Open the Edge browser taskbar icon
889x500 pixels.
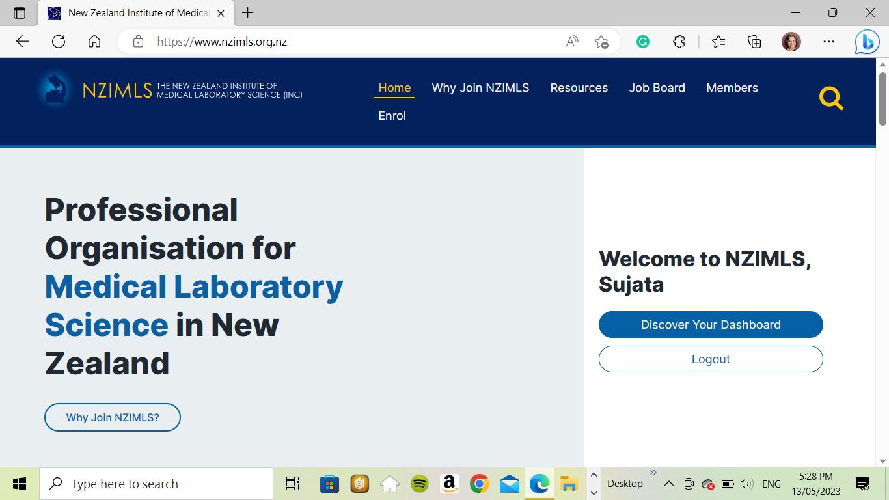click(540, 484)
